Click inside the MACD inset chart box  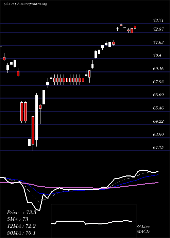pyautogui.click(x=93, y=221)
